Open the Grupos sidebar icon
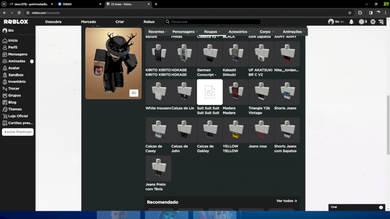This screenshot has height=219, width=390. 5,95
